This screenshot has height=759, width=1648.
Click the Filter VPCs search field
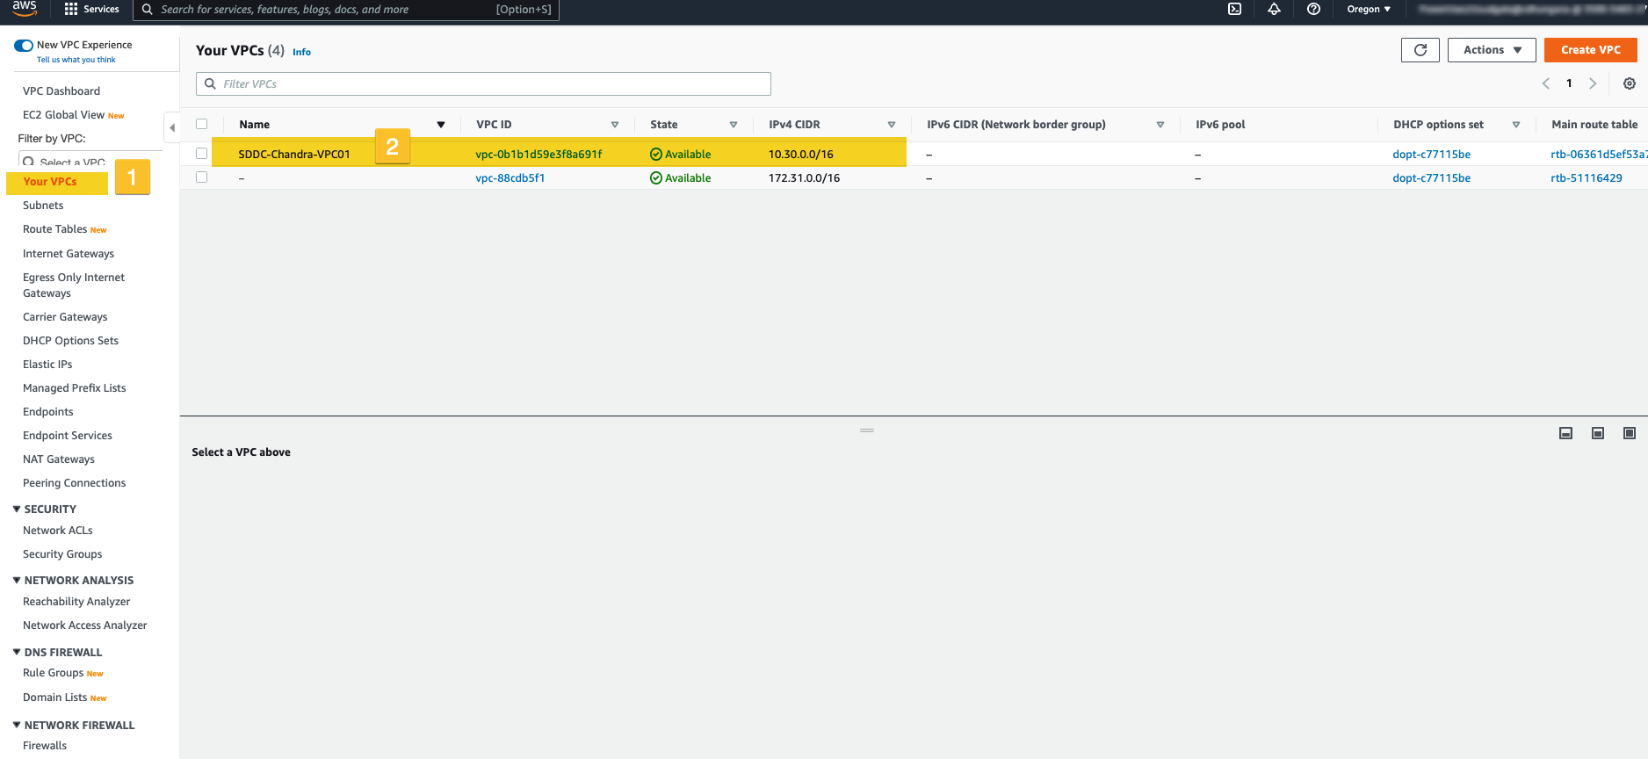click(x=483, y=83)
